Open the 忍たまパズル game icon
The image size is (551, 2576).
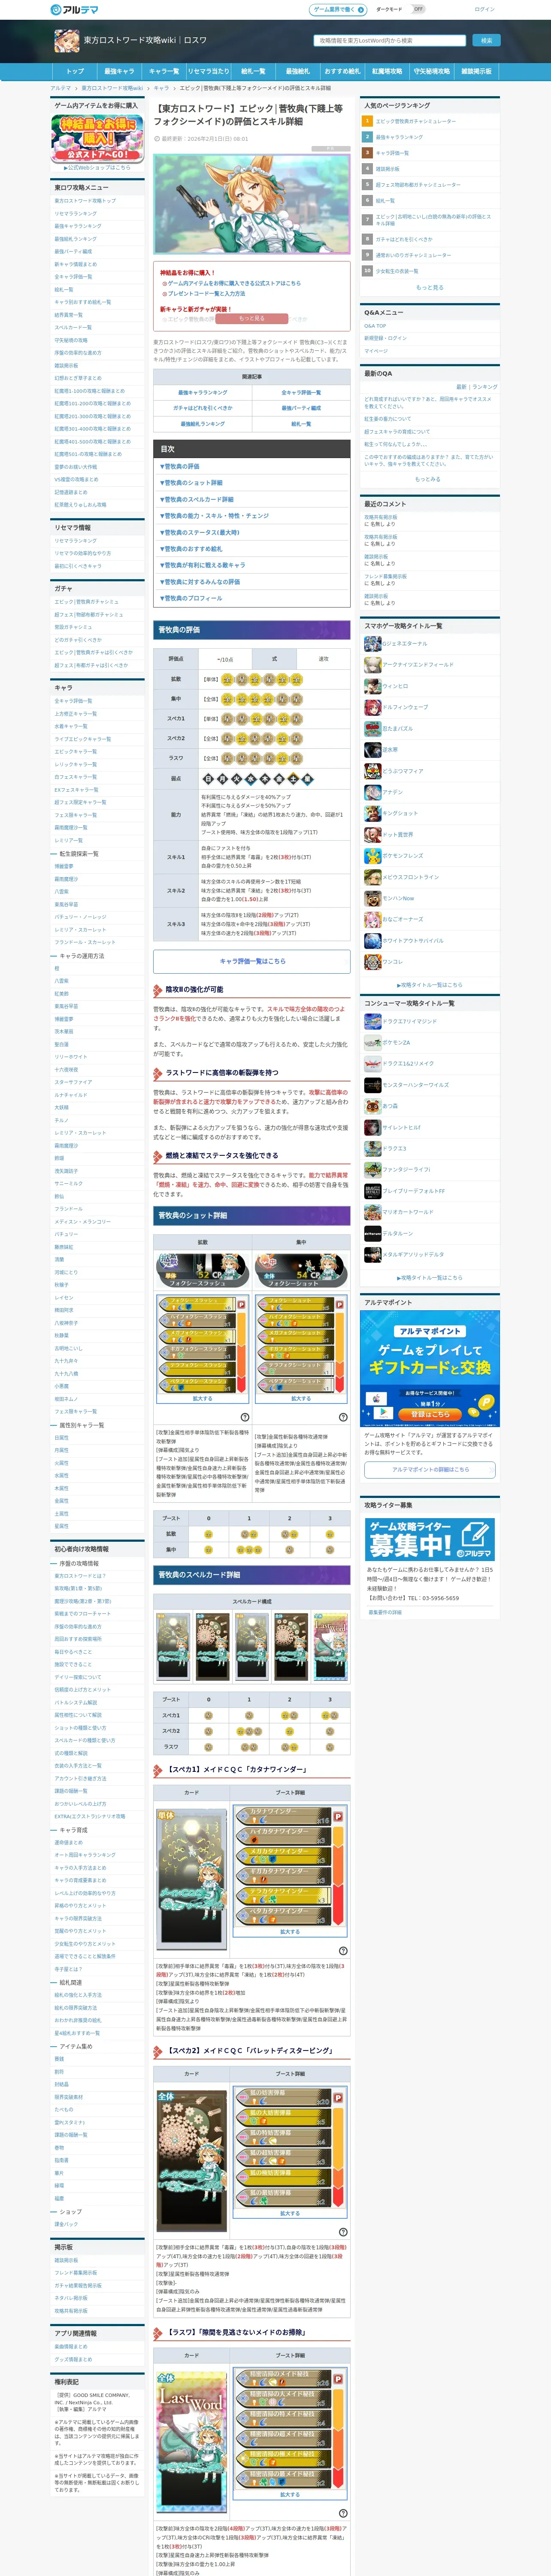(372, 728)
